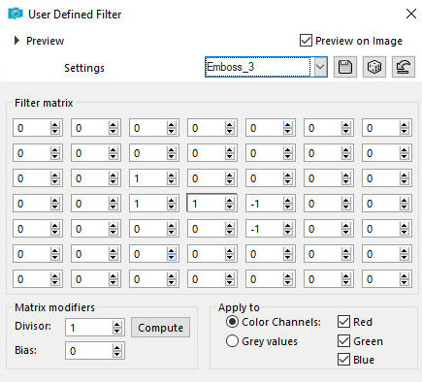The width and height of the screenshot is (422, 382).
Task: Increase the Bias value with up arrow
Action: (117, 348)
